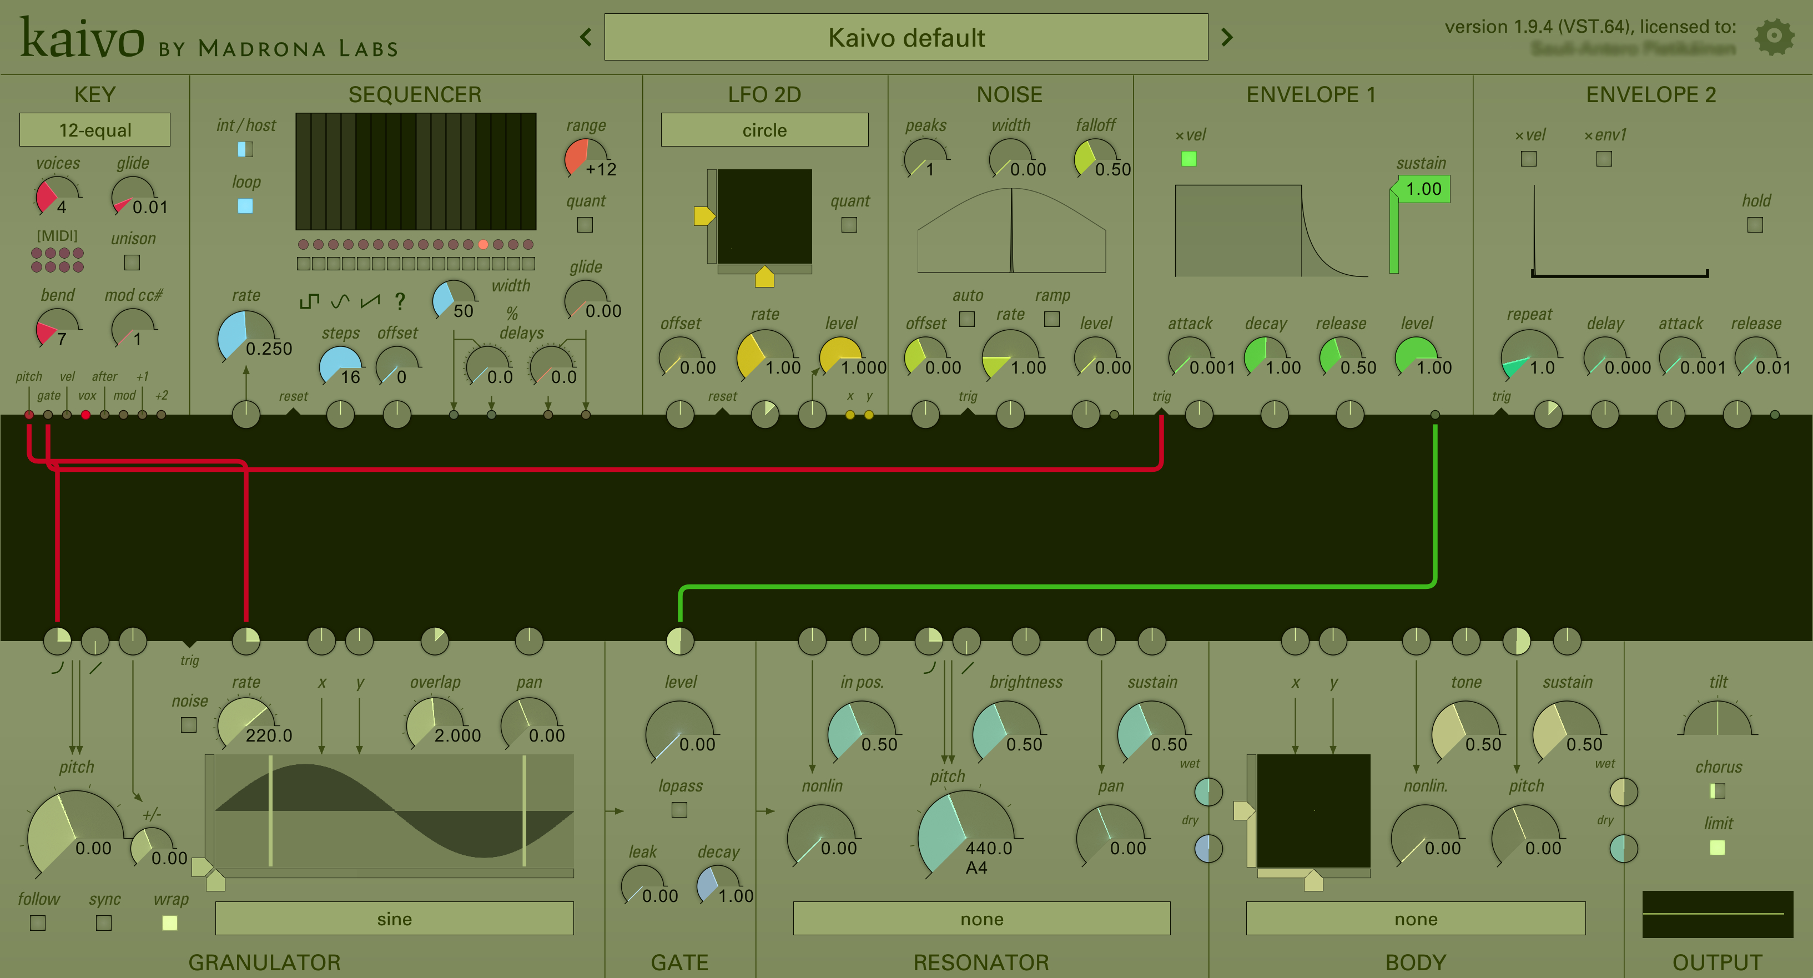Go to next preset arrow
The image size is (1813, 978).
[1227, 37]
